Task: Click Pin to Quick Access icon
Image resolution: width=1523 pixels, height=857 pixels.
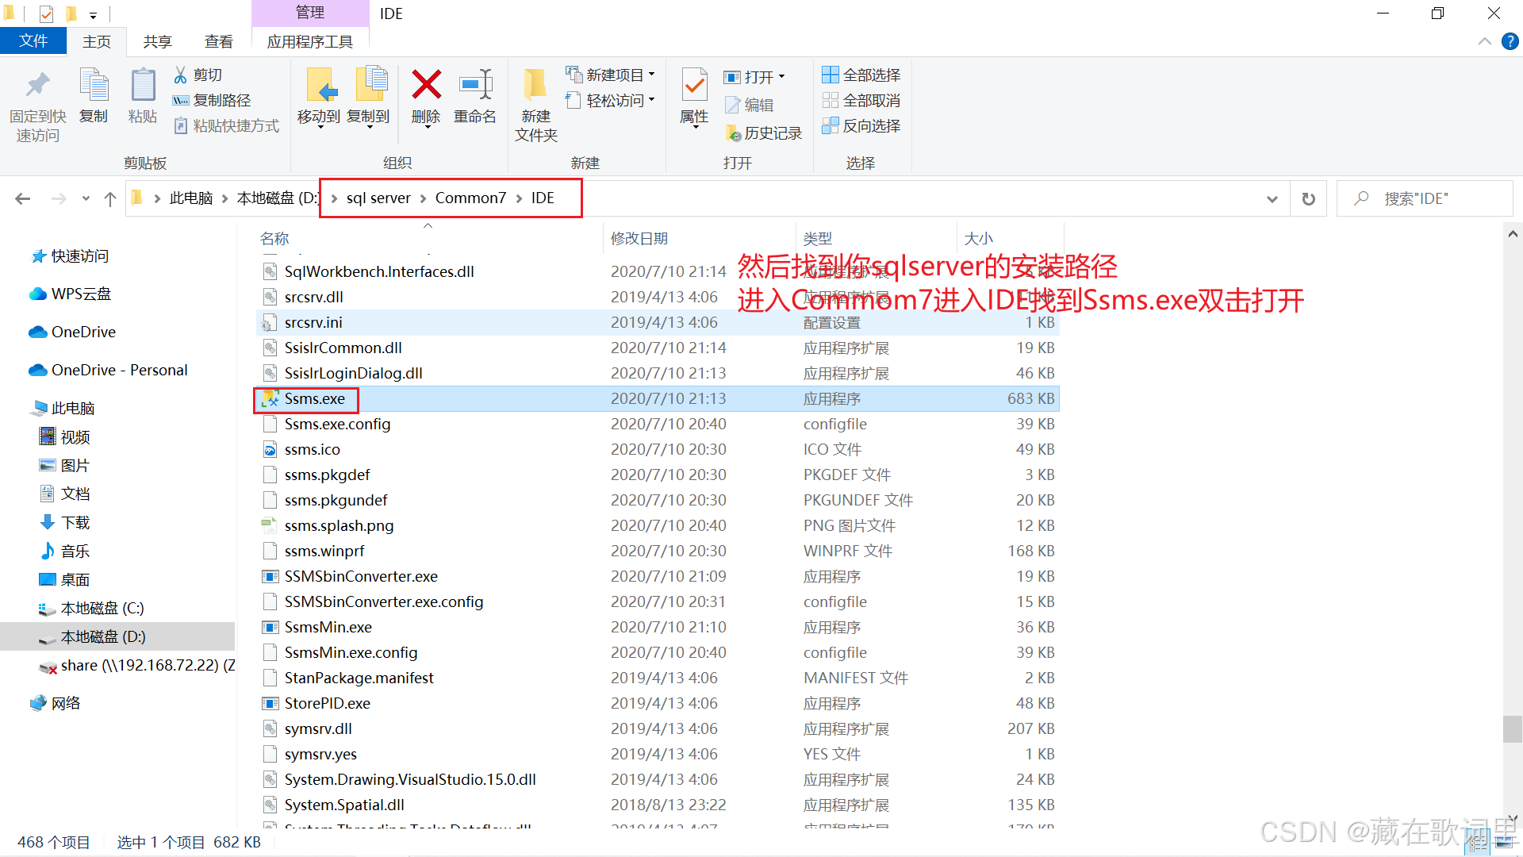Action: point(37,85)
